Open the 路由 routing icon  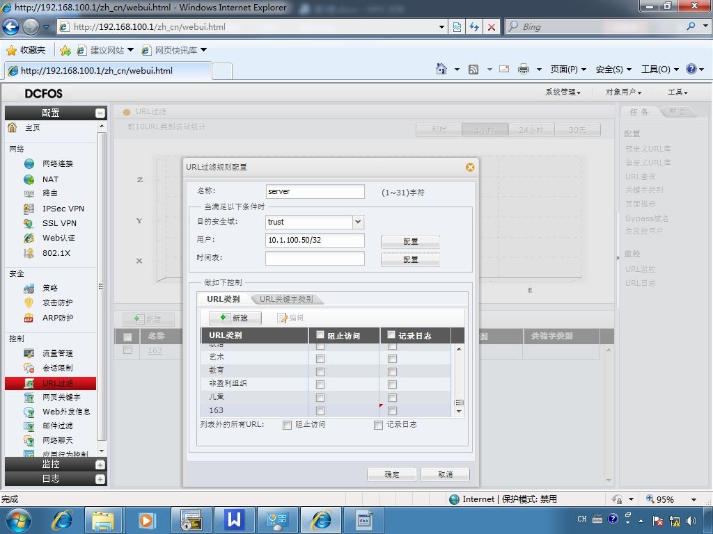[x=29, y=193]
